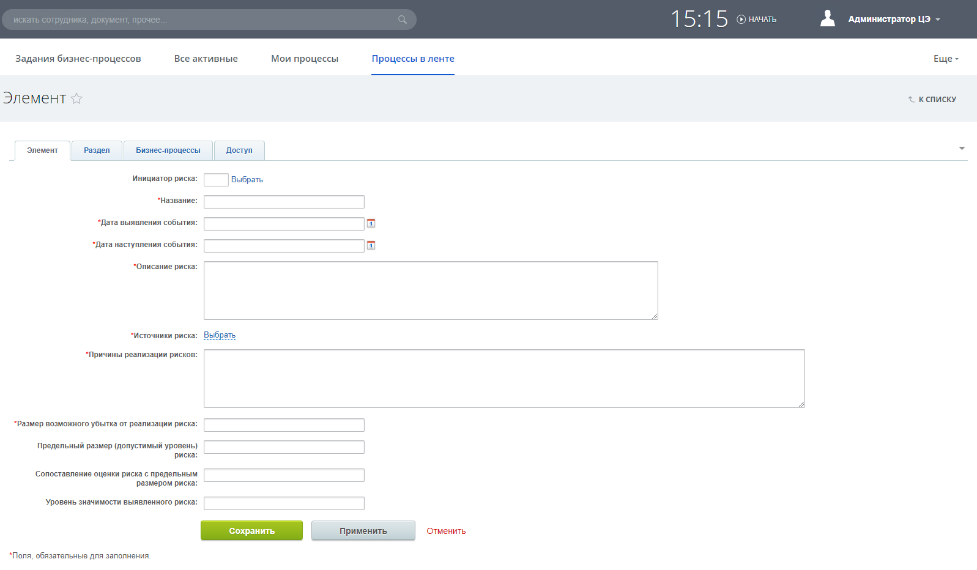Expand the form settings arrow at right

click(x=962, y=149)
